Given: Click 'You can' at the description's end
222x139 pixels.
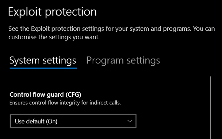Looking at the screenshot, I should click(x=204, y=29).
